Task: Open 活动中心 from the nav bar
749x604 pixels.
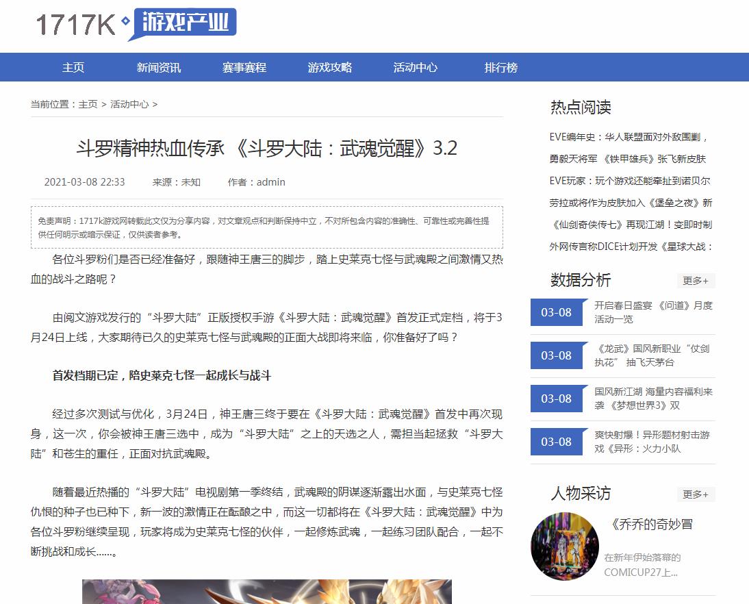Action: click(x=415, y=67)
